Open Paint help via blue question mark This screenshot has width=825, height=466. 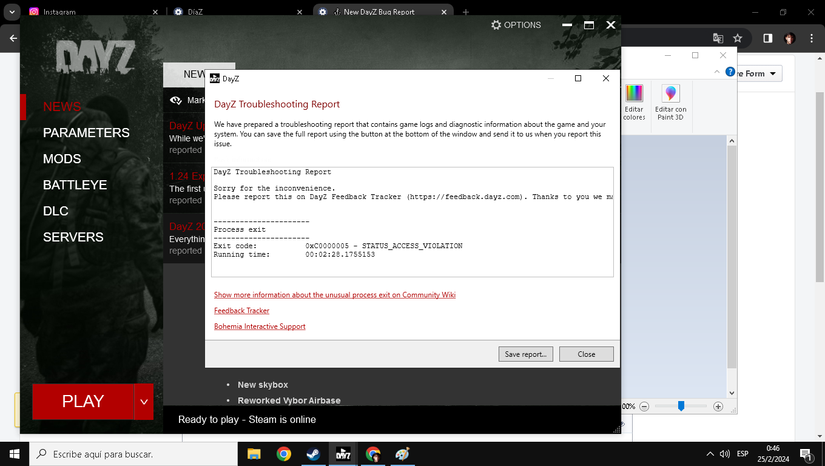(730, 72)
